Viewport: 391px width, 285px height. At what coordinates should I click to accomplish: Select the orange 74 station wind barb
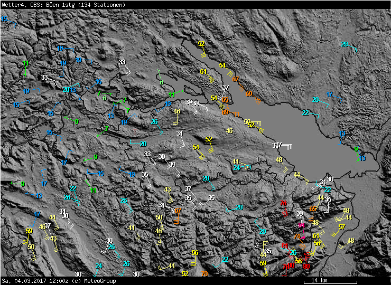298,236
